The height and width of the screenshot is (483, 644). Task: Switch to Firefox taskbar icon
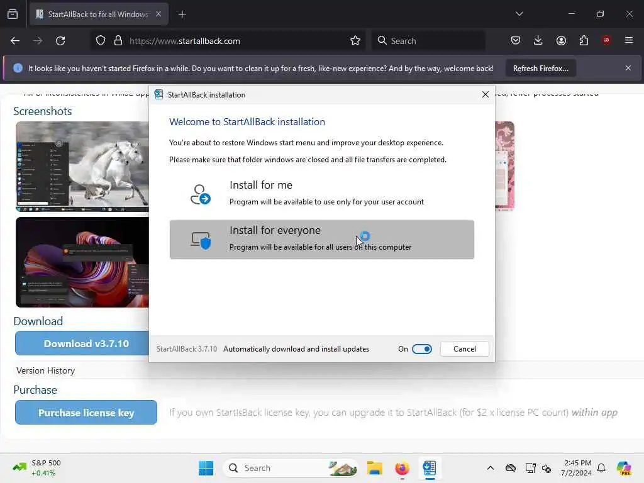(402, 468)
